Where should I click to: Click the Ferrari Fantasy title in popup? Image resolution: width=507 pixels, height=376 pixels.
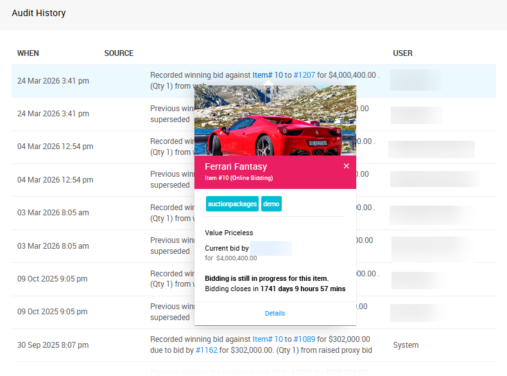236,166
